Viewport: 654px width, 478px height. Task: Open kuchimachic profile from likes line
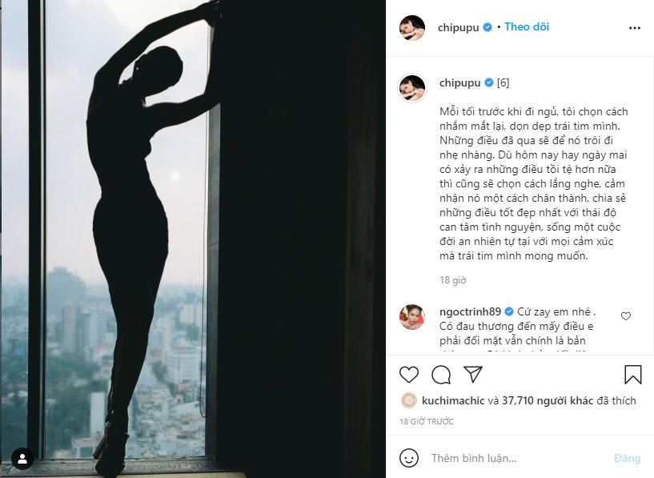point(453,401)
